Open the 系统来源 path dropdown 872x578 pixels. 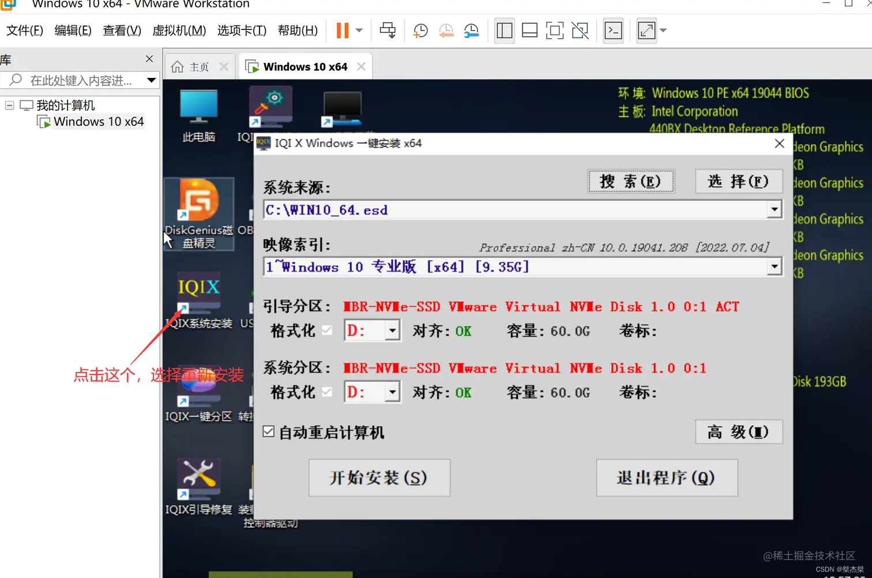775,209
